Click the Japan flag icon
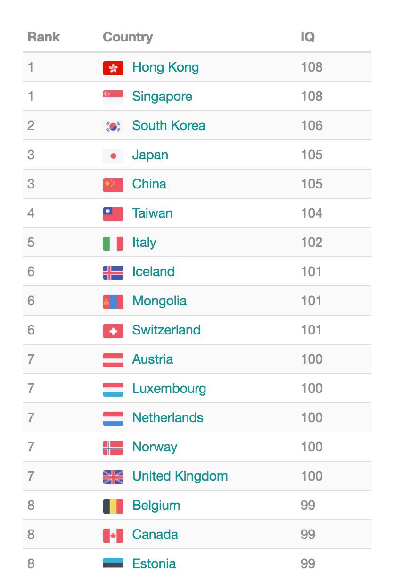The image size is (393, 571). click(x=113, y=155)
